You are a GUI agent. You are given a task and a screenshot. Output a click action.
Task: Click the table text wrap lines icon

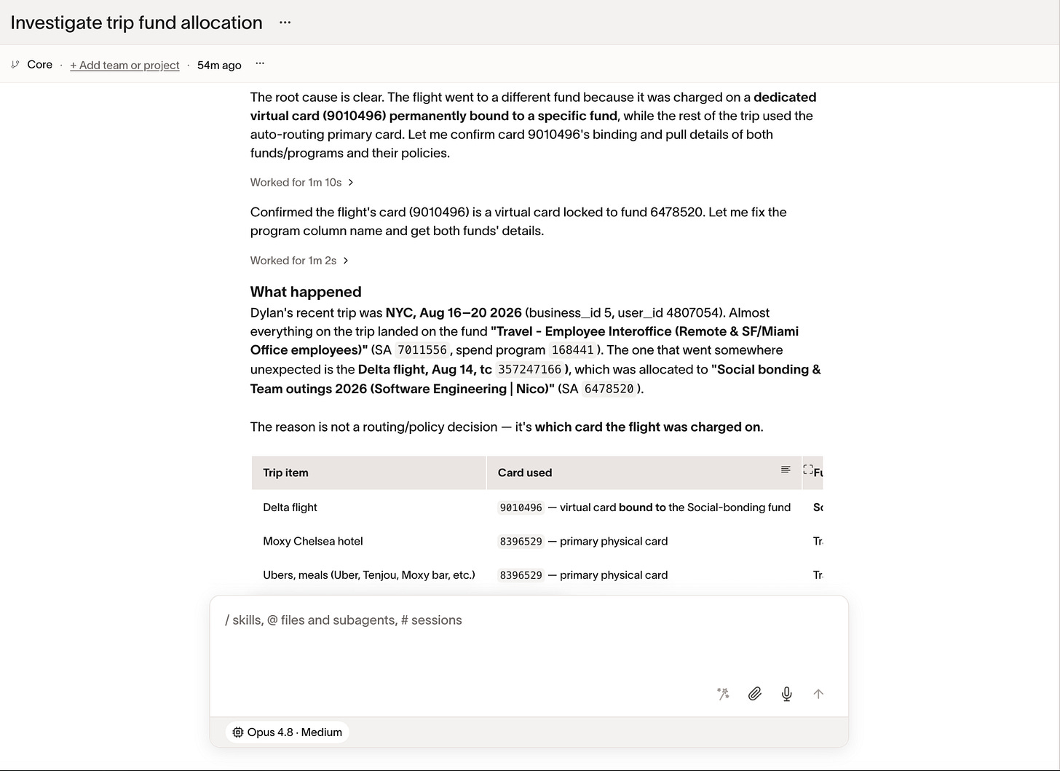(786, 470)
